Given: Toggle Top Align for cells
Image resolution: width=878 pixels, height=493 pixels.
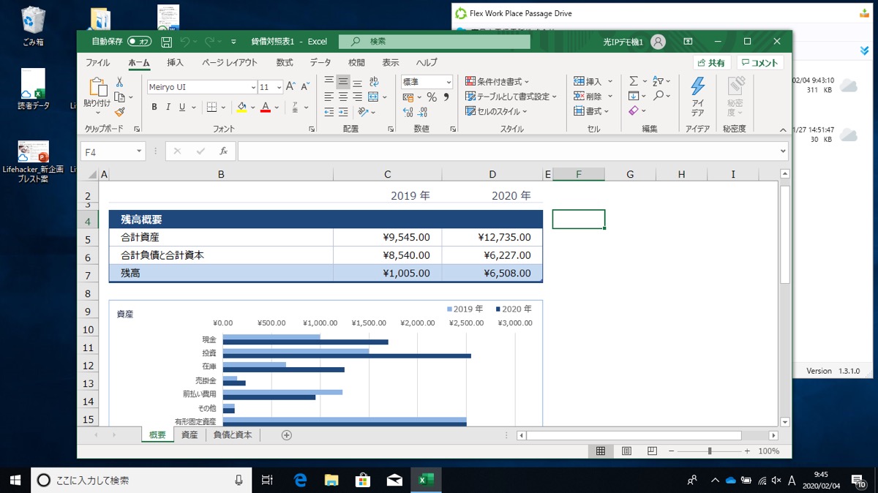Looking at the screenshot, I should [x=329, y=81].
